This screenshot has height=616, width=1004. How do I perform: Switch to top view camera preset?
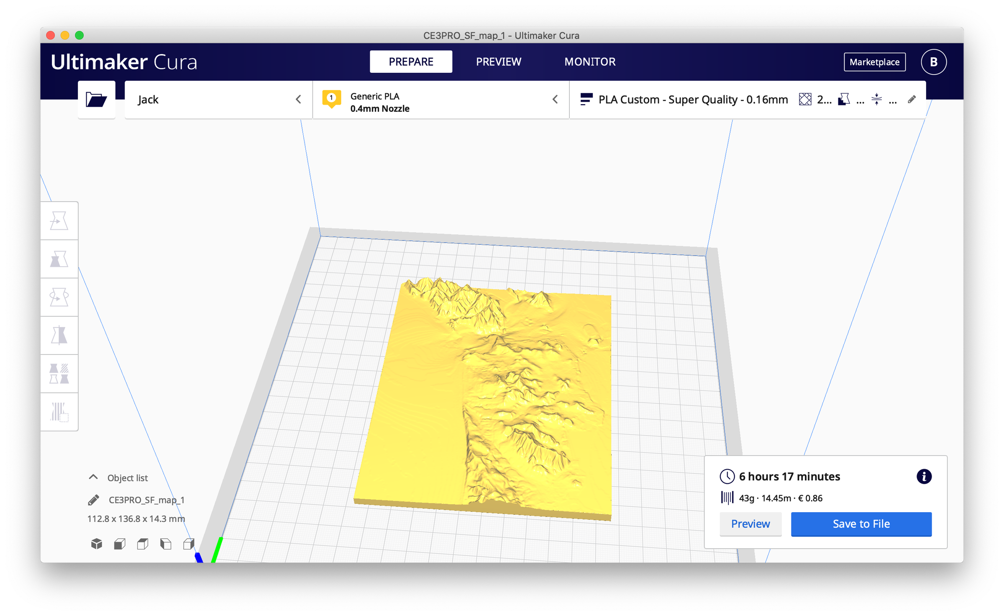point(142,544)
